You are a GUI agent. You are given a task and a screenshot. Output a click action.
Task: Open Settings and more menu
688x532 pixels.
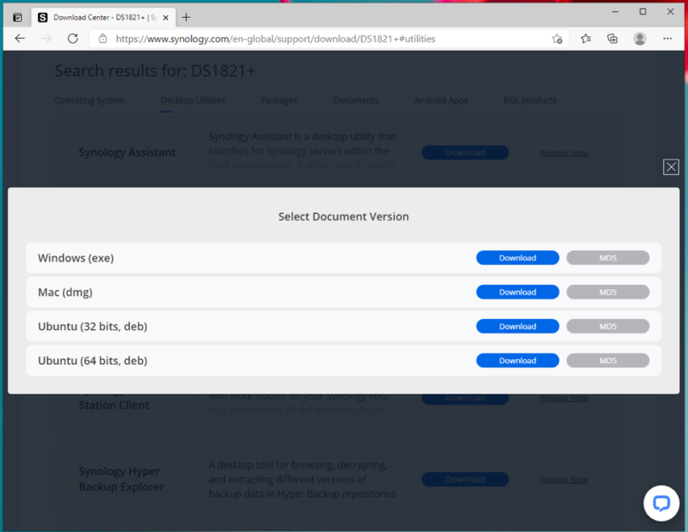[668, 38]
